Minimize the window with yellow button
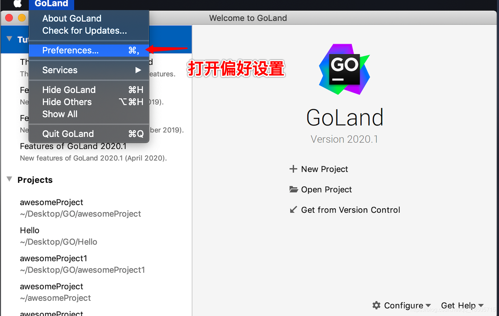Viewport: 499px width, 316px height. [22, 18]
